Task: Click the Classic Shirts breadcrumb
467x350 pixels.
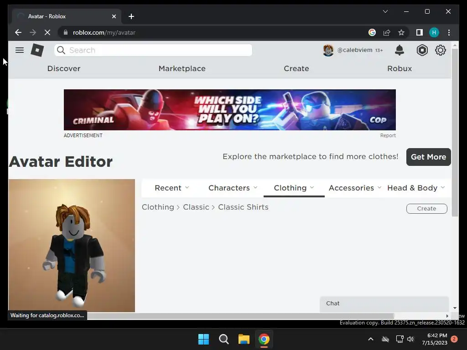Action: [x=243, y=207]
